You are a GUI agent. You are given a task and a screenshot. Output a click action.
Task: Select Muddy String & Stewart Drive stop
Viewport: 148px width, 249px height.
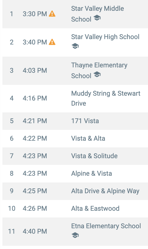75,99
